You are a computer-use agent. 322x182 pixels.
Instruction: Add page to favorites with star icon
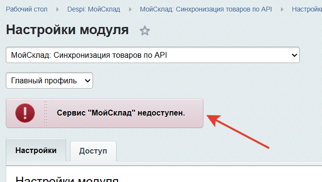point(145,31)
